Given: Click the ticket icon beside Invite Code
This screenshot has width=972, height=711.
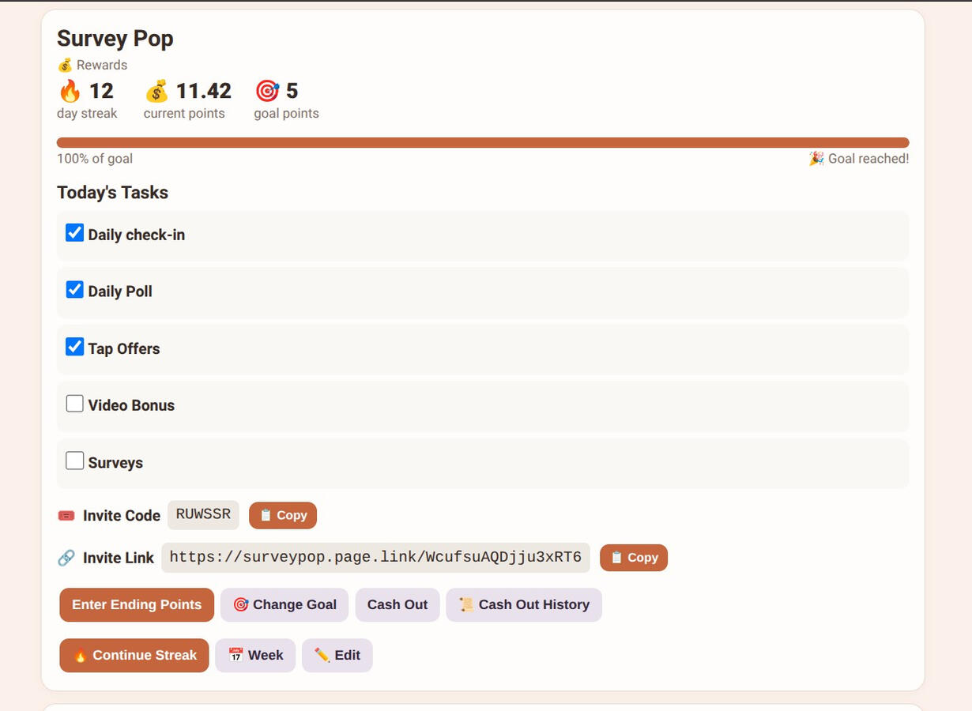Looking at the screenshot, I should coord(66,516).
